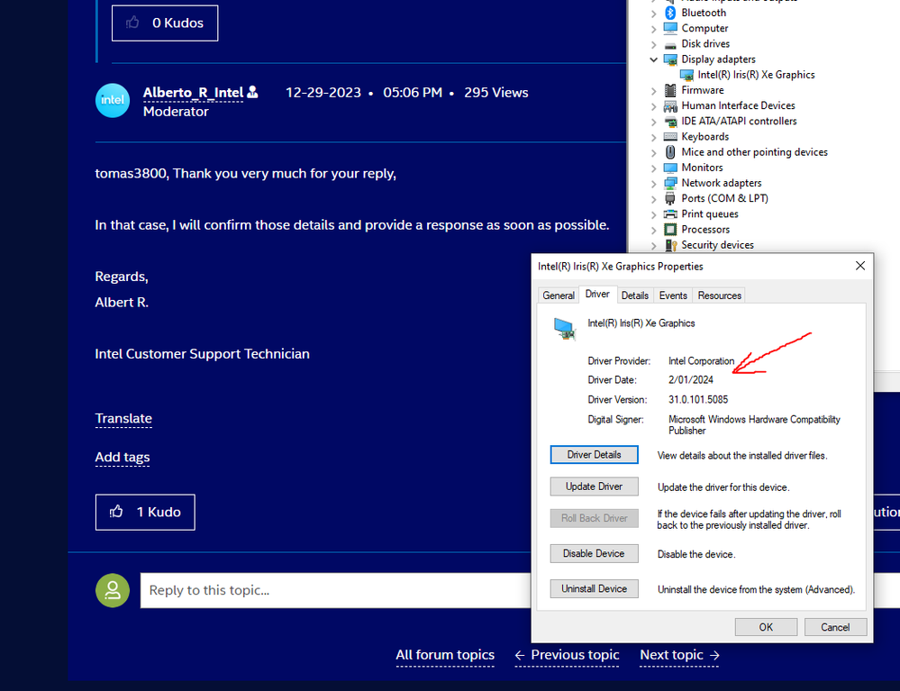Click the Network adapters icon

(670, 183)
